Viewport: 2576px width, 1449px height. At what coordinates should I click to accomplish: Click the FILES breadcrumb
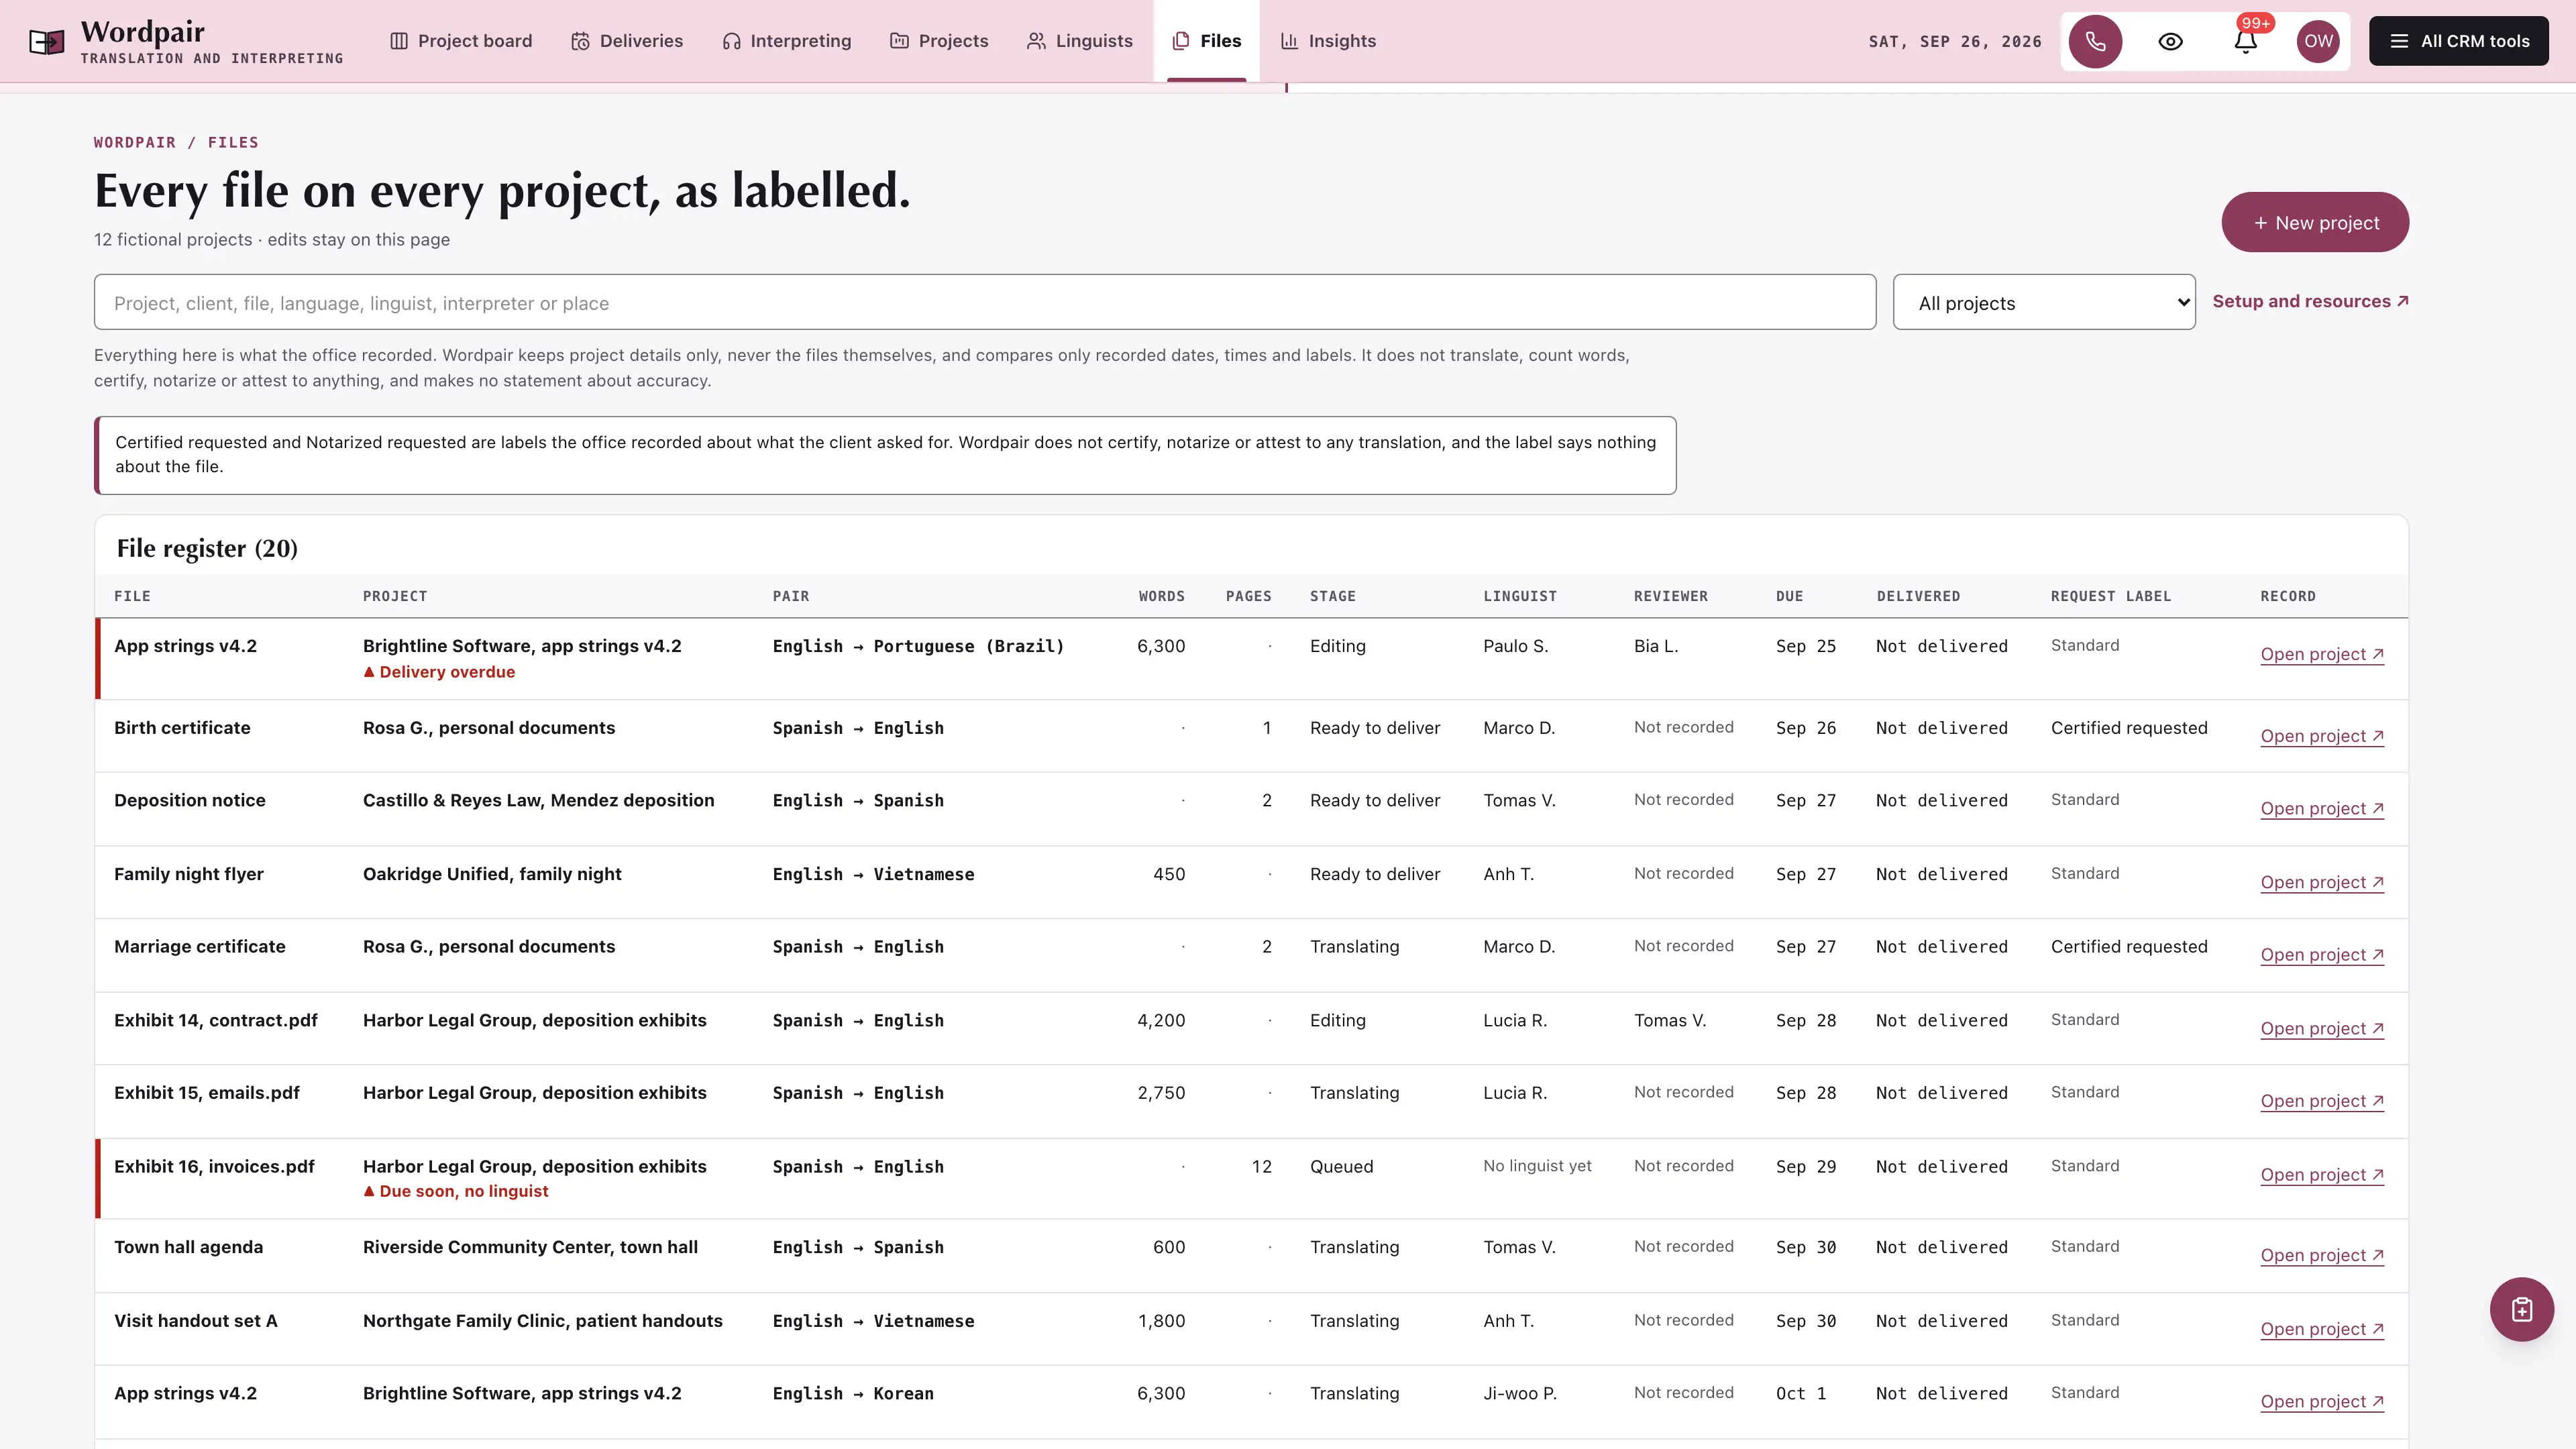[x=233, y=142]
